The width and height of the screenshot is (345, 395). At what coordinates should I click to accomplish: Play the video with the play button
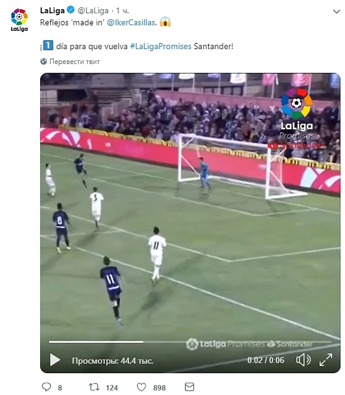pyautogui.click(x=55, y=360)
